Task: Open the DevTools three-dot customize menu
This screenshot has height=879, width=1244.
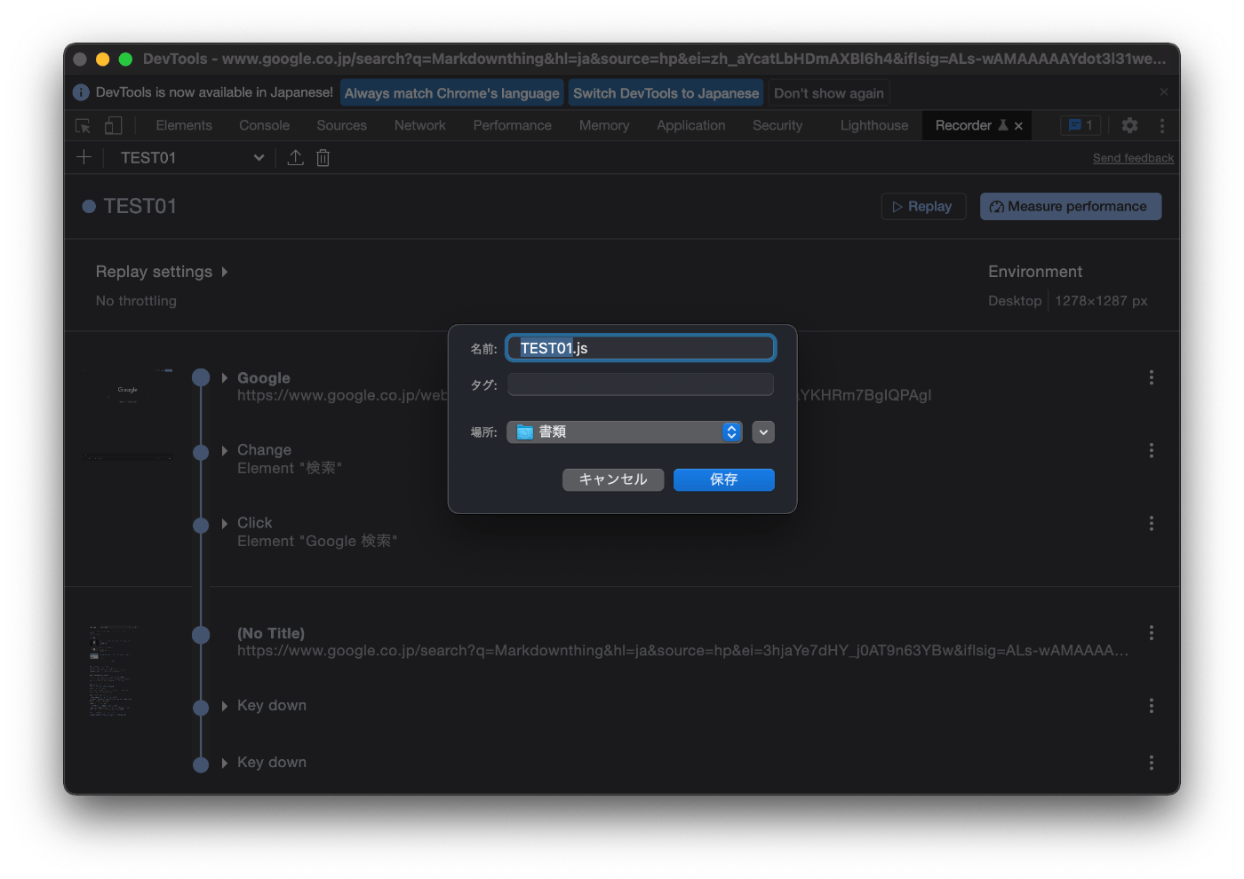Action: click(x=1161, y=126)
